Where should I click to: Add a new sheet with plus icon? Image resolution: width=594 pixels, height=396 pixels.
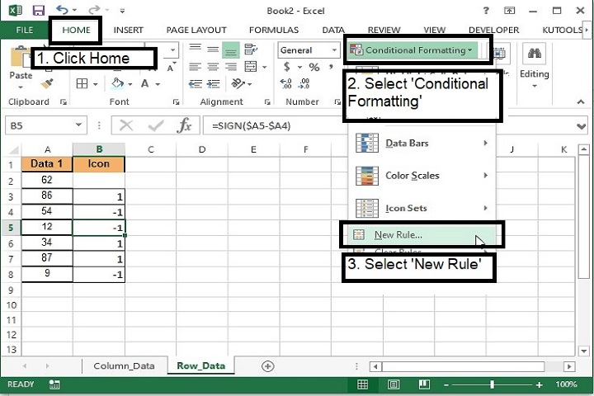pos(268,366)
